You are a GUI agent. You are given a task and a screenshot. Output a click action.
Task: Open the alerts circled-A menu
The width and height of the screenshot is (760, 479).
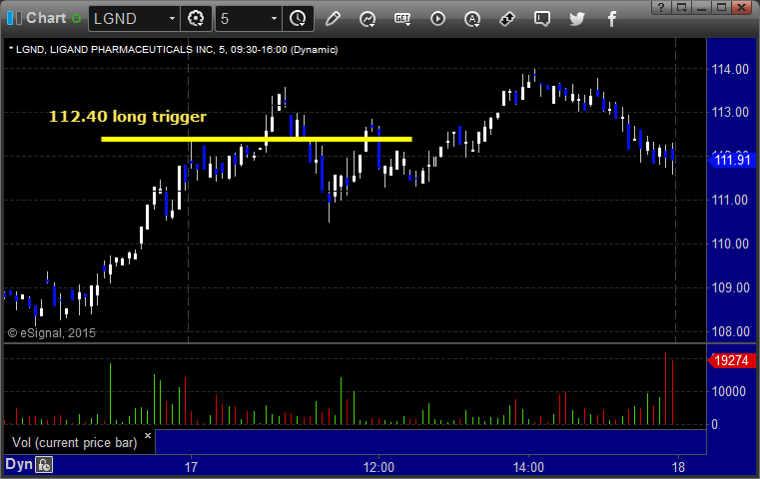pyautogui.click(x=472, y=19)
